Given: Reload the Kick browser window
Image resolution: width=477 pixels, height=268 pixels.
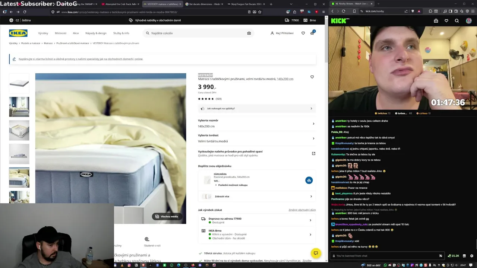Looking at the screenshot, I should pos(343,11).
